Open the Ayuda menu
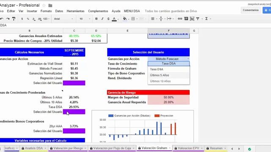The image size is (271, 152). pyautogui.click(x=116, y=11)
